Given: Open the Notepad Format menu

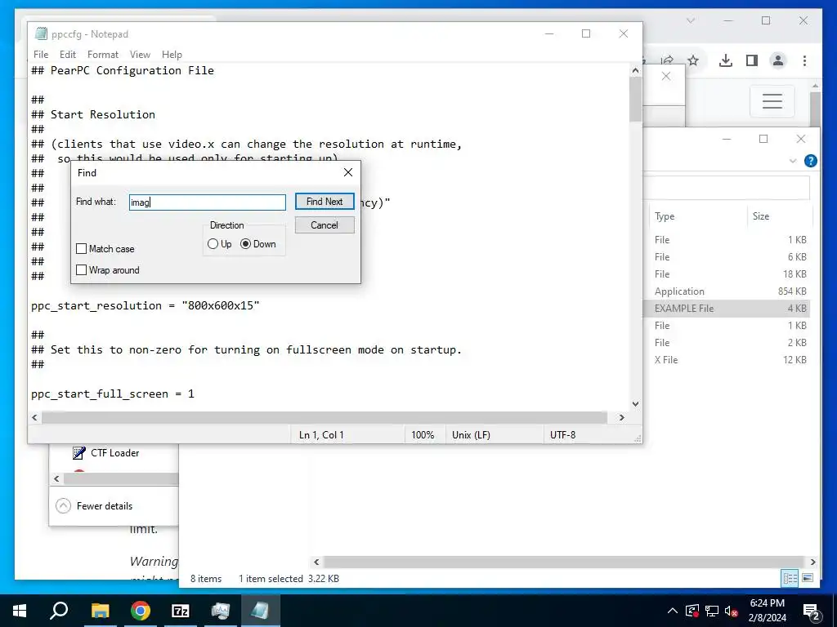Looking at the screenshot, I should click(x=102, y=55).
